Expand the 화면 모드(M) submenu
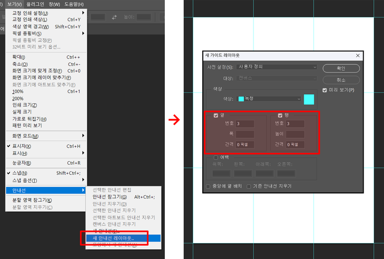This screenshot has height=259, width=384. pyautogui.click(x=46, y=136)
